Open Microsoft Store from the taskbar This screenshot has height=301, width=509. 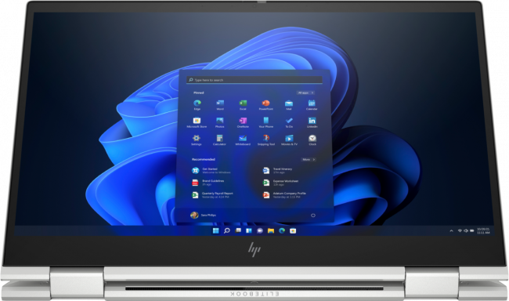pyautogui.click(x=293, y=230)
